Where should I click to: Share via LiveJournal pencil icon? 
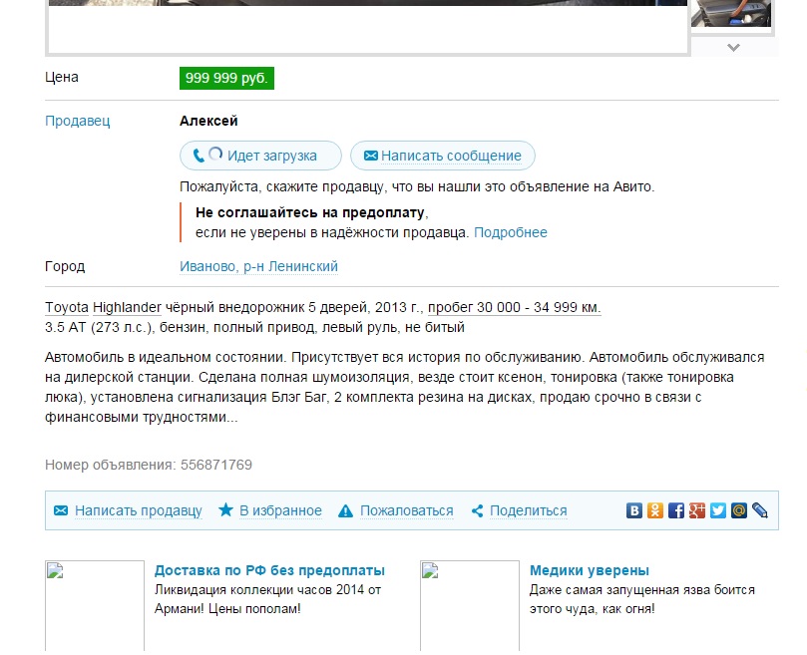point(760,510)
